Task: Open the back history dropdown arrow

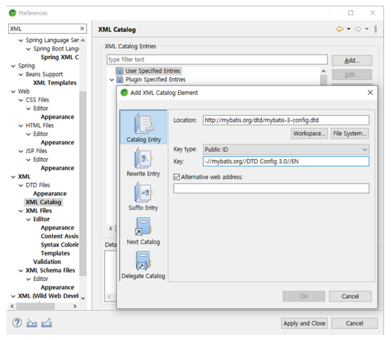Action: point(348,29)
